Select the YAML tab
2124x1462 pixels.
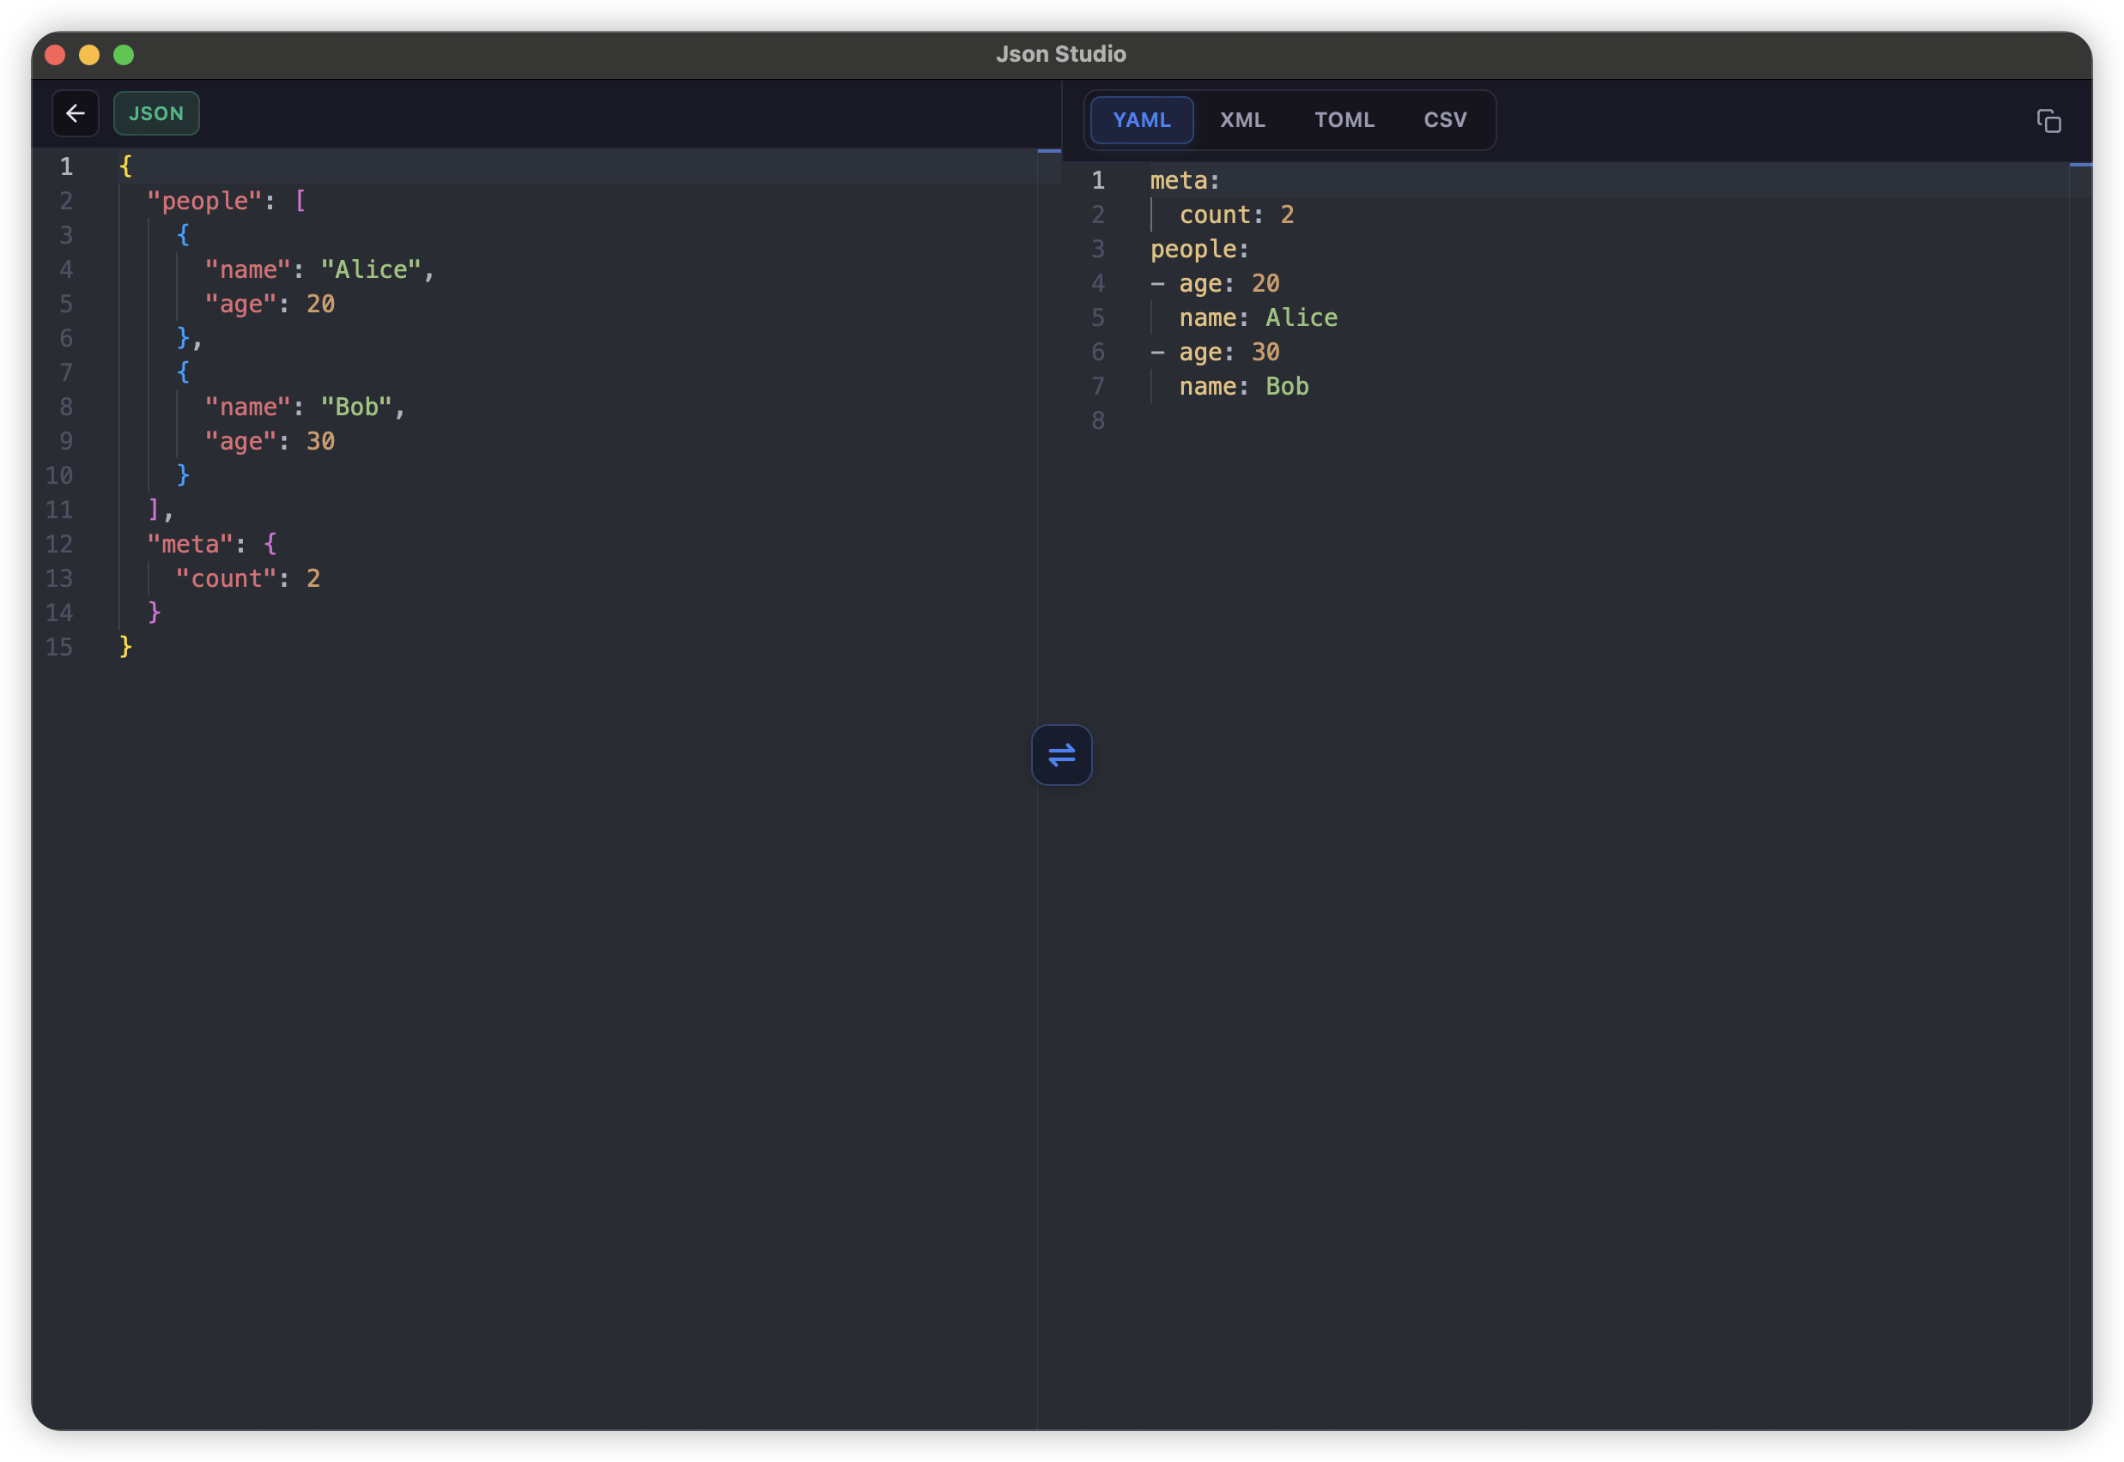tap(1140, 119)
